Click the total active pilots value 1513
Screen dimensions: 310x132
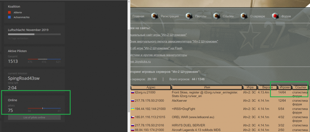[x=13, y=61]
